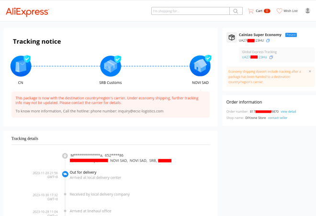
Task: Click the Tracking notice heading
Action: tap(37, 41)
